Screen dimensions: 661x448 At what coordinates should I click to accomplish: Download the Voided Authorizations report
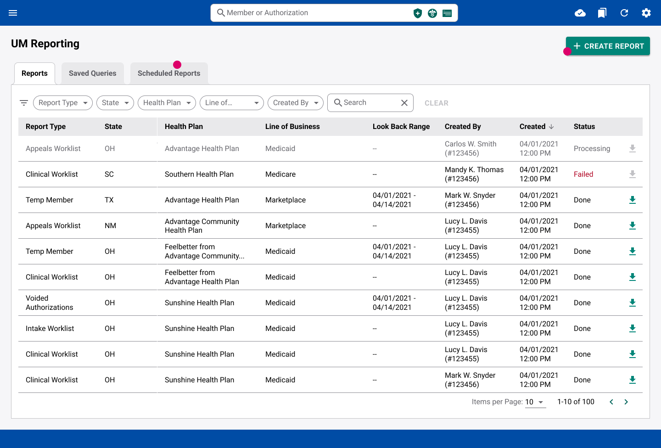coord(633,303)
